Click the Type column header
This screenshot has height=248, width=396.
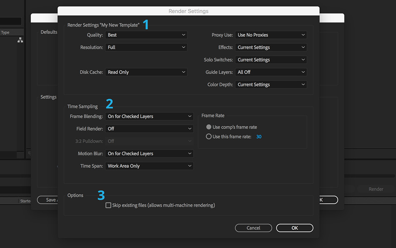click(5, 33)
